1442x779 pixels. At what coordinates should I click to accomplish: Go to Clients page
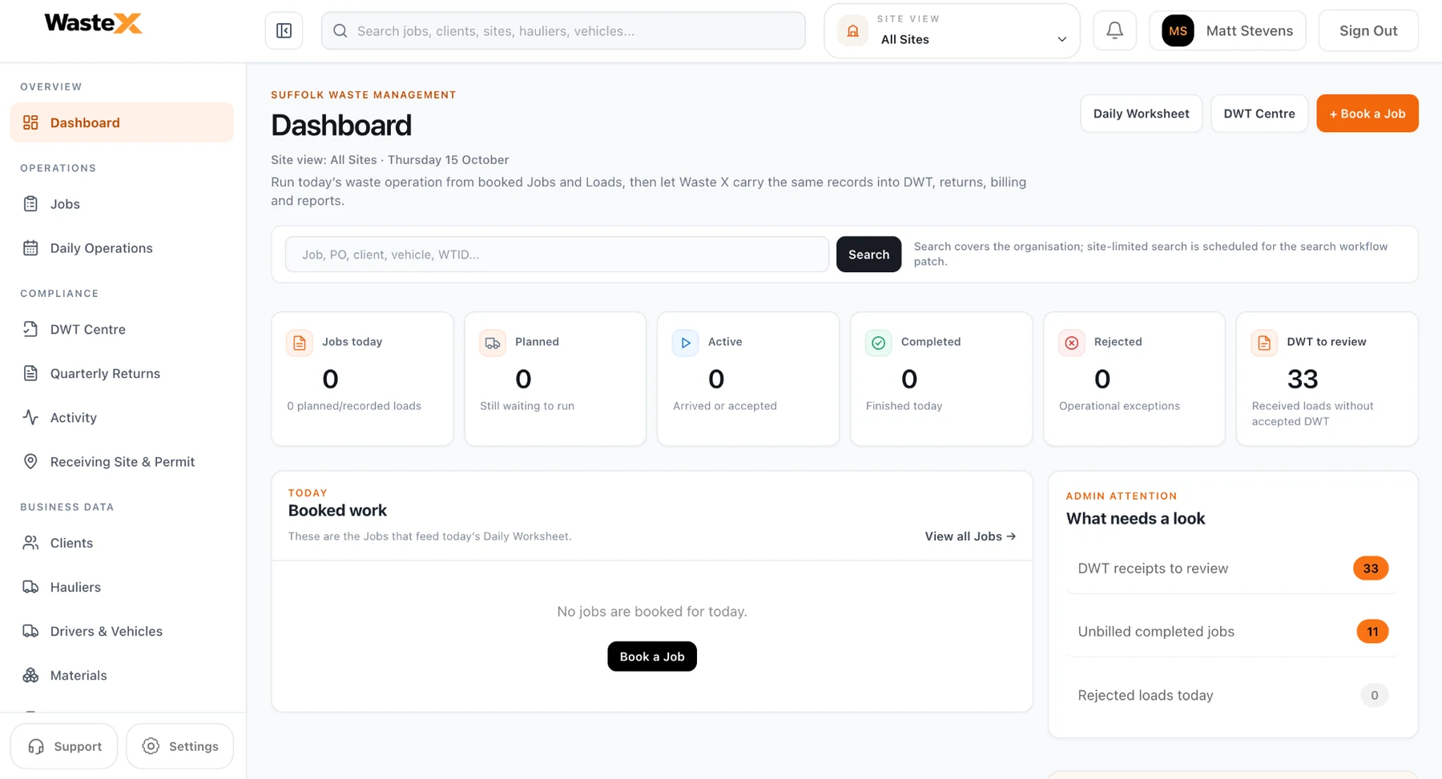[122, 543]
